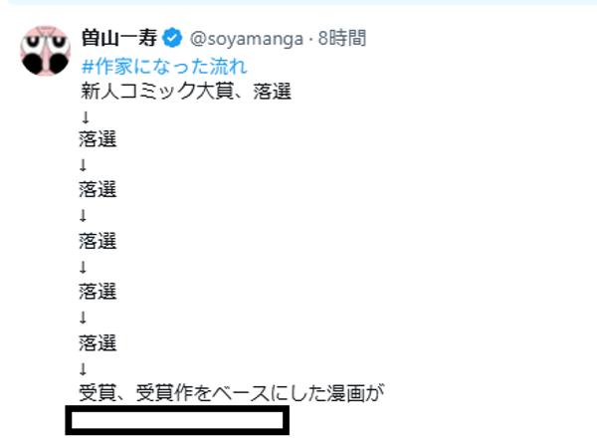Open the #作家になった流れ hashtag
The image size is (597, 438).
[163, 67]
